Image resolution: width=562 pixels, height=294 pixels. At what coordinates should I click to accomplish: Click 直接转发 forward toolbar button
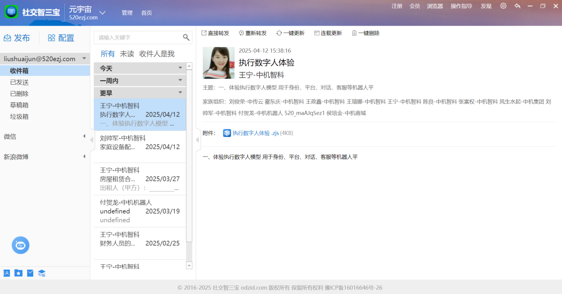coord(215,33)
